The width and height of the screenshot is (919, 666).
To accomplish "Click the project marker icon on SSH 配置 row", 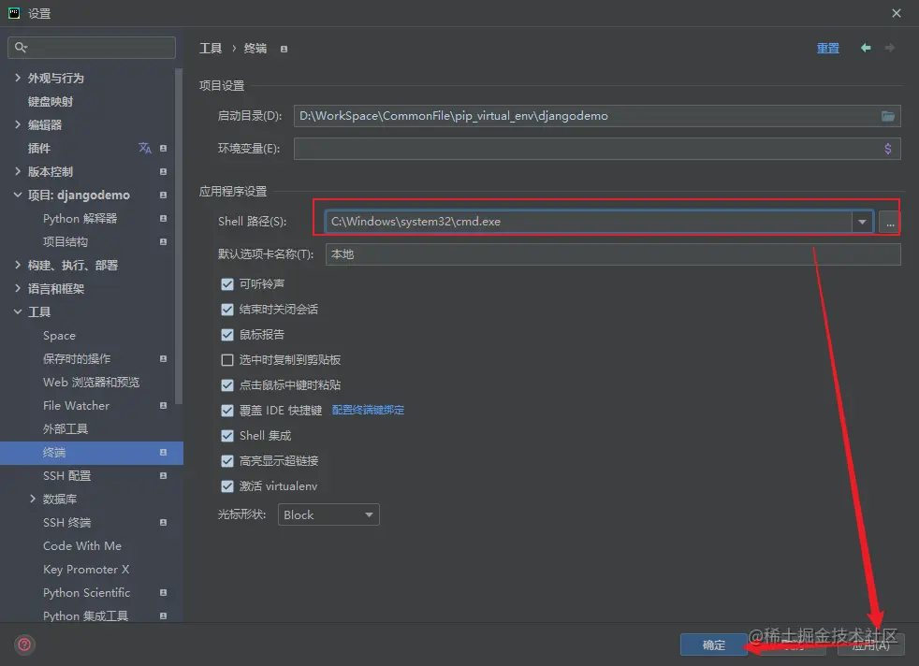I will pos(163,475).
